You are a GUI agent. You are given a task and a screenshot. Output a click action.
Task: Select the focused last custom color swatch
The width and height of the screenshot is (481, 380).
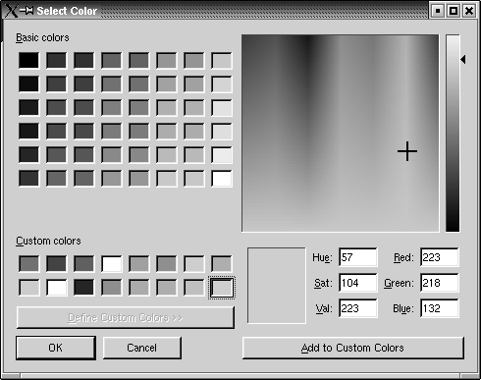click(x=222, y=288)
